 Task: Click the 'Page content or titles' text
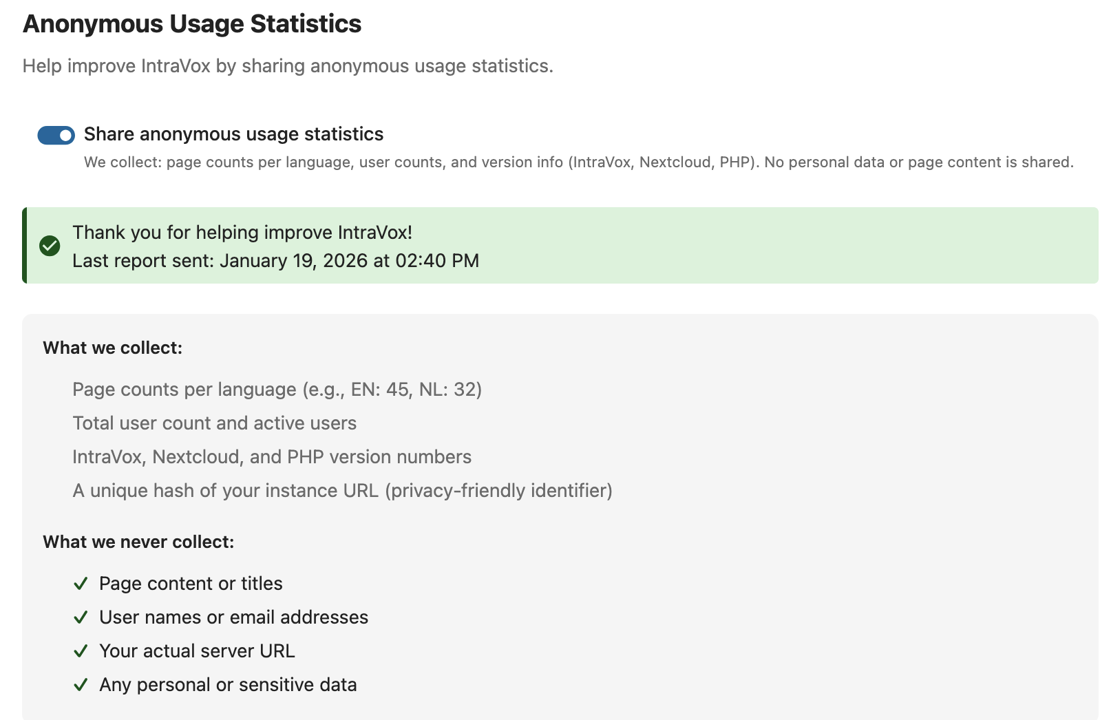(191, 584)
